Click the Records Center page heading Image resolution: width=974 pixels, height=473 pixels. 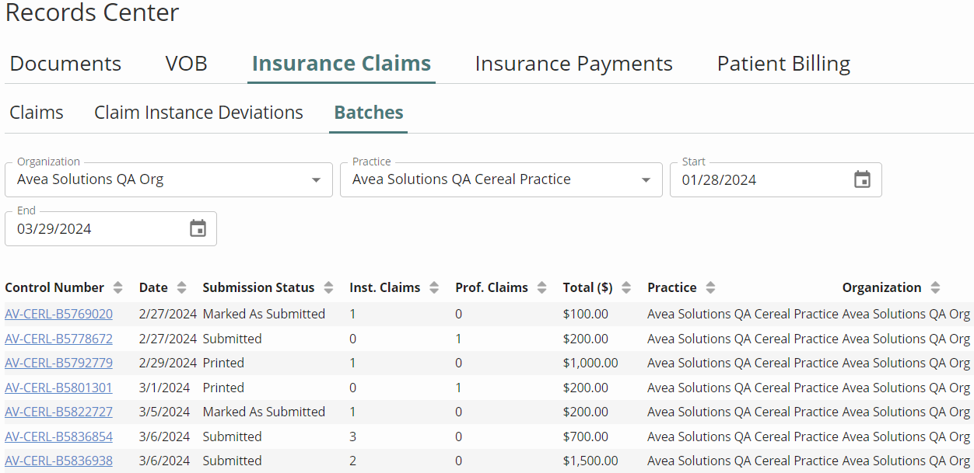tap(92, 13)
